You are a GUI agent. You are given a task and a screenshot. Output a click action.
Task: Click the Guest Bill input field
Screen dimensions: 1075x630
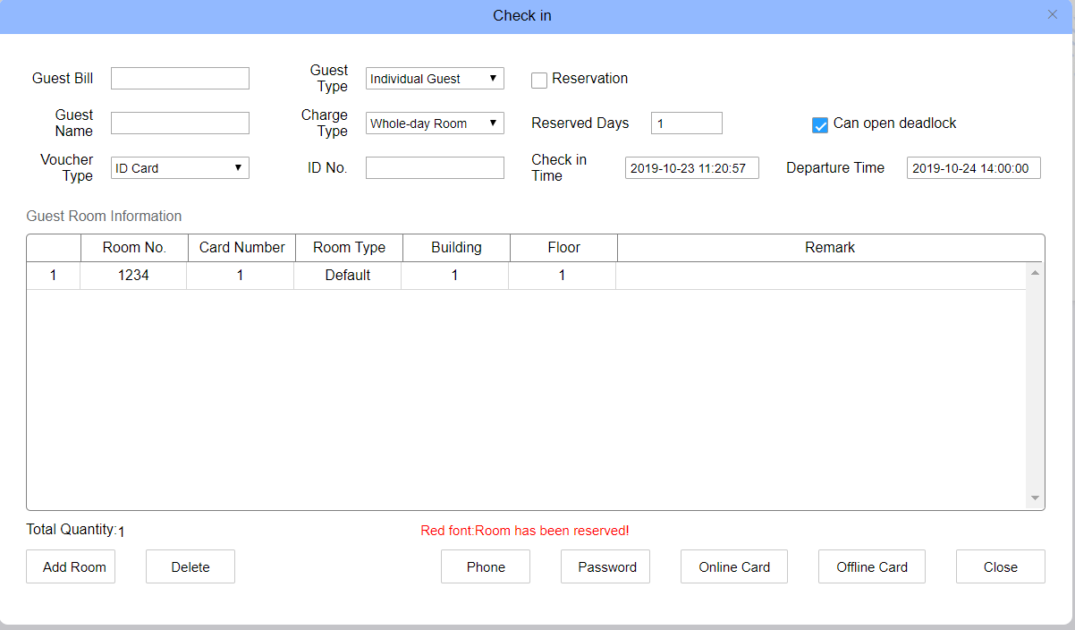pyautogui.click(x=180, y=79)
